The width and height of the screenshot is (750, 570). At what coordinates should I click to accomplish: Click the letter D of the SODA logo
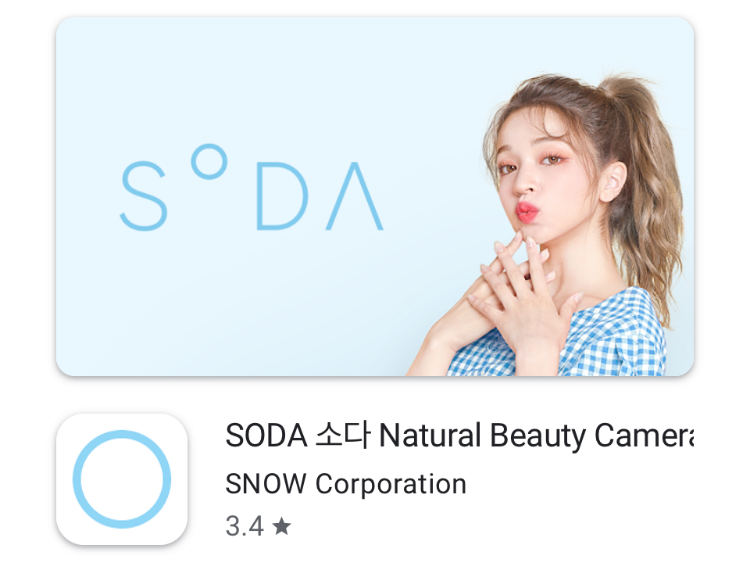click(x=282, y=195)
